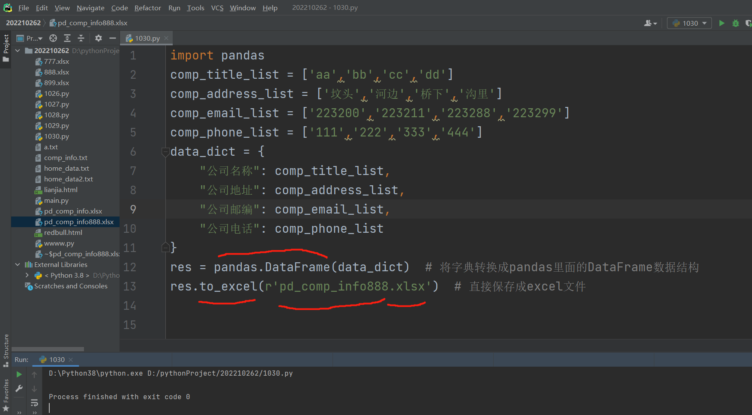Viewport: 752px width, 415px height.
Task: Click the Project panel horizontal scrollbar
Action: point(48,349)
